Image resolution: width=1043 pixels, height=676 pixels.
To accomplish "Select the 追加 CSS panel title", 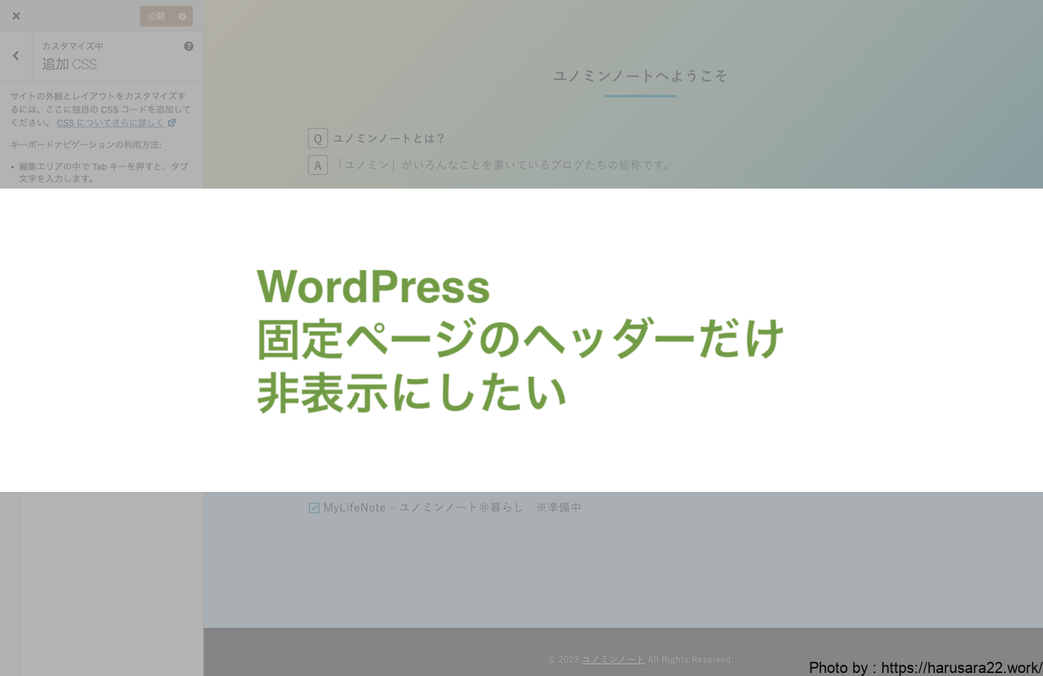I will pyautogui.click(x=69, y=65).
